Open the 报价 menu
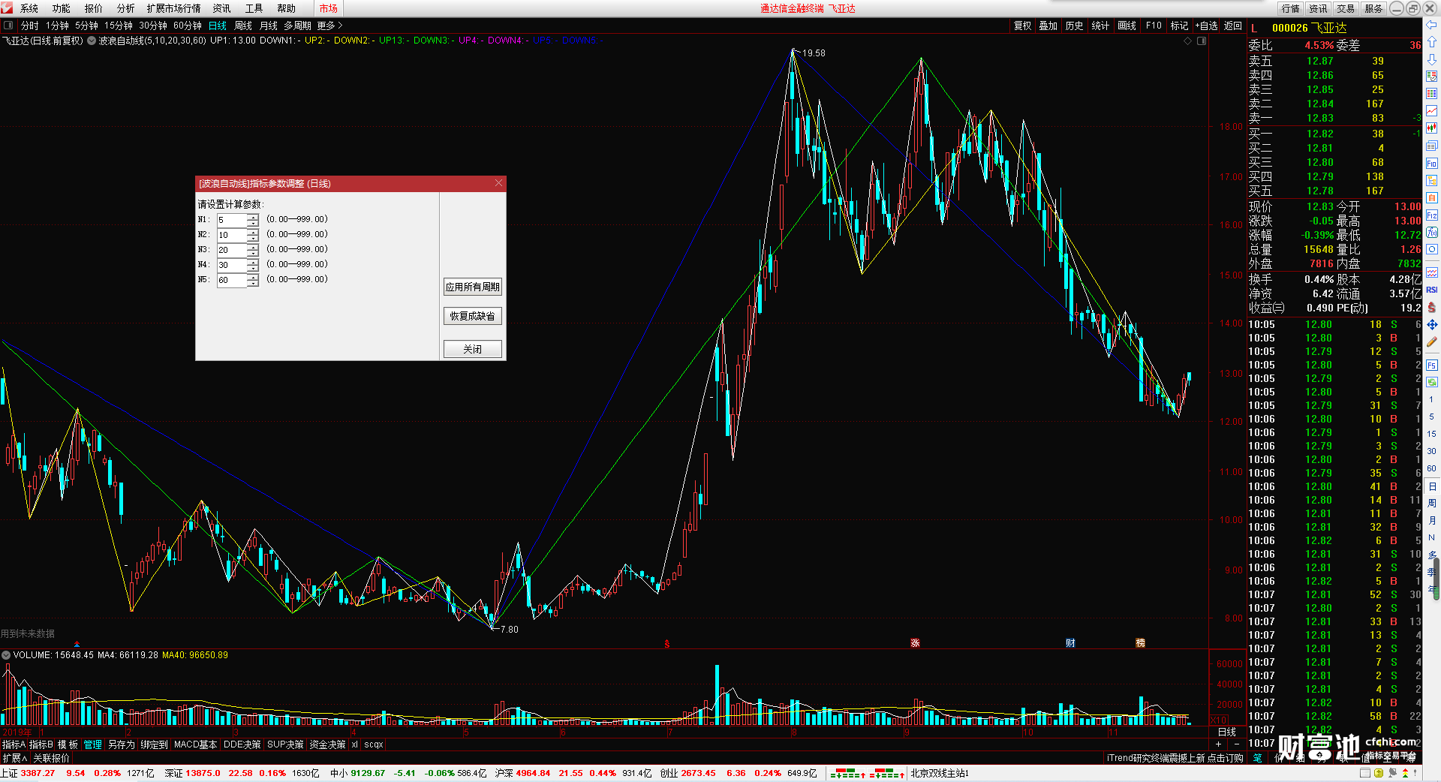The image size is (1441, 782). (x=94, y=8)
